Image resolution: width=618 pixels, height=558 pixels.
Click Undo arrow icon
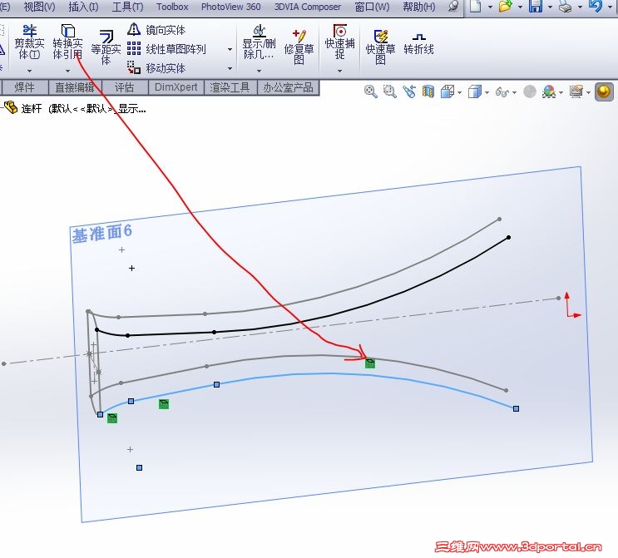click(x=596, y=6)
